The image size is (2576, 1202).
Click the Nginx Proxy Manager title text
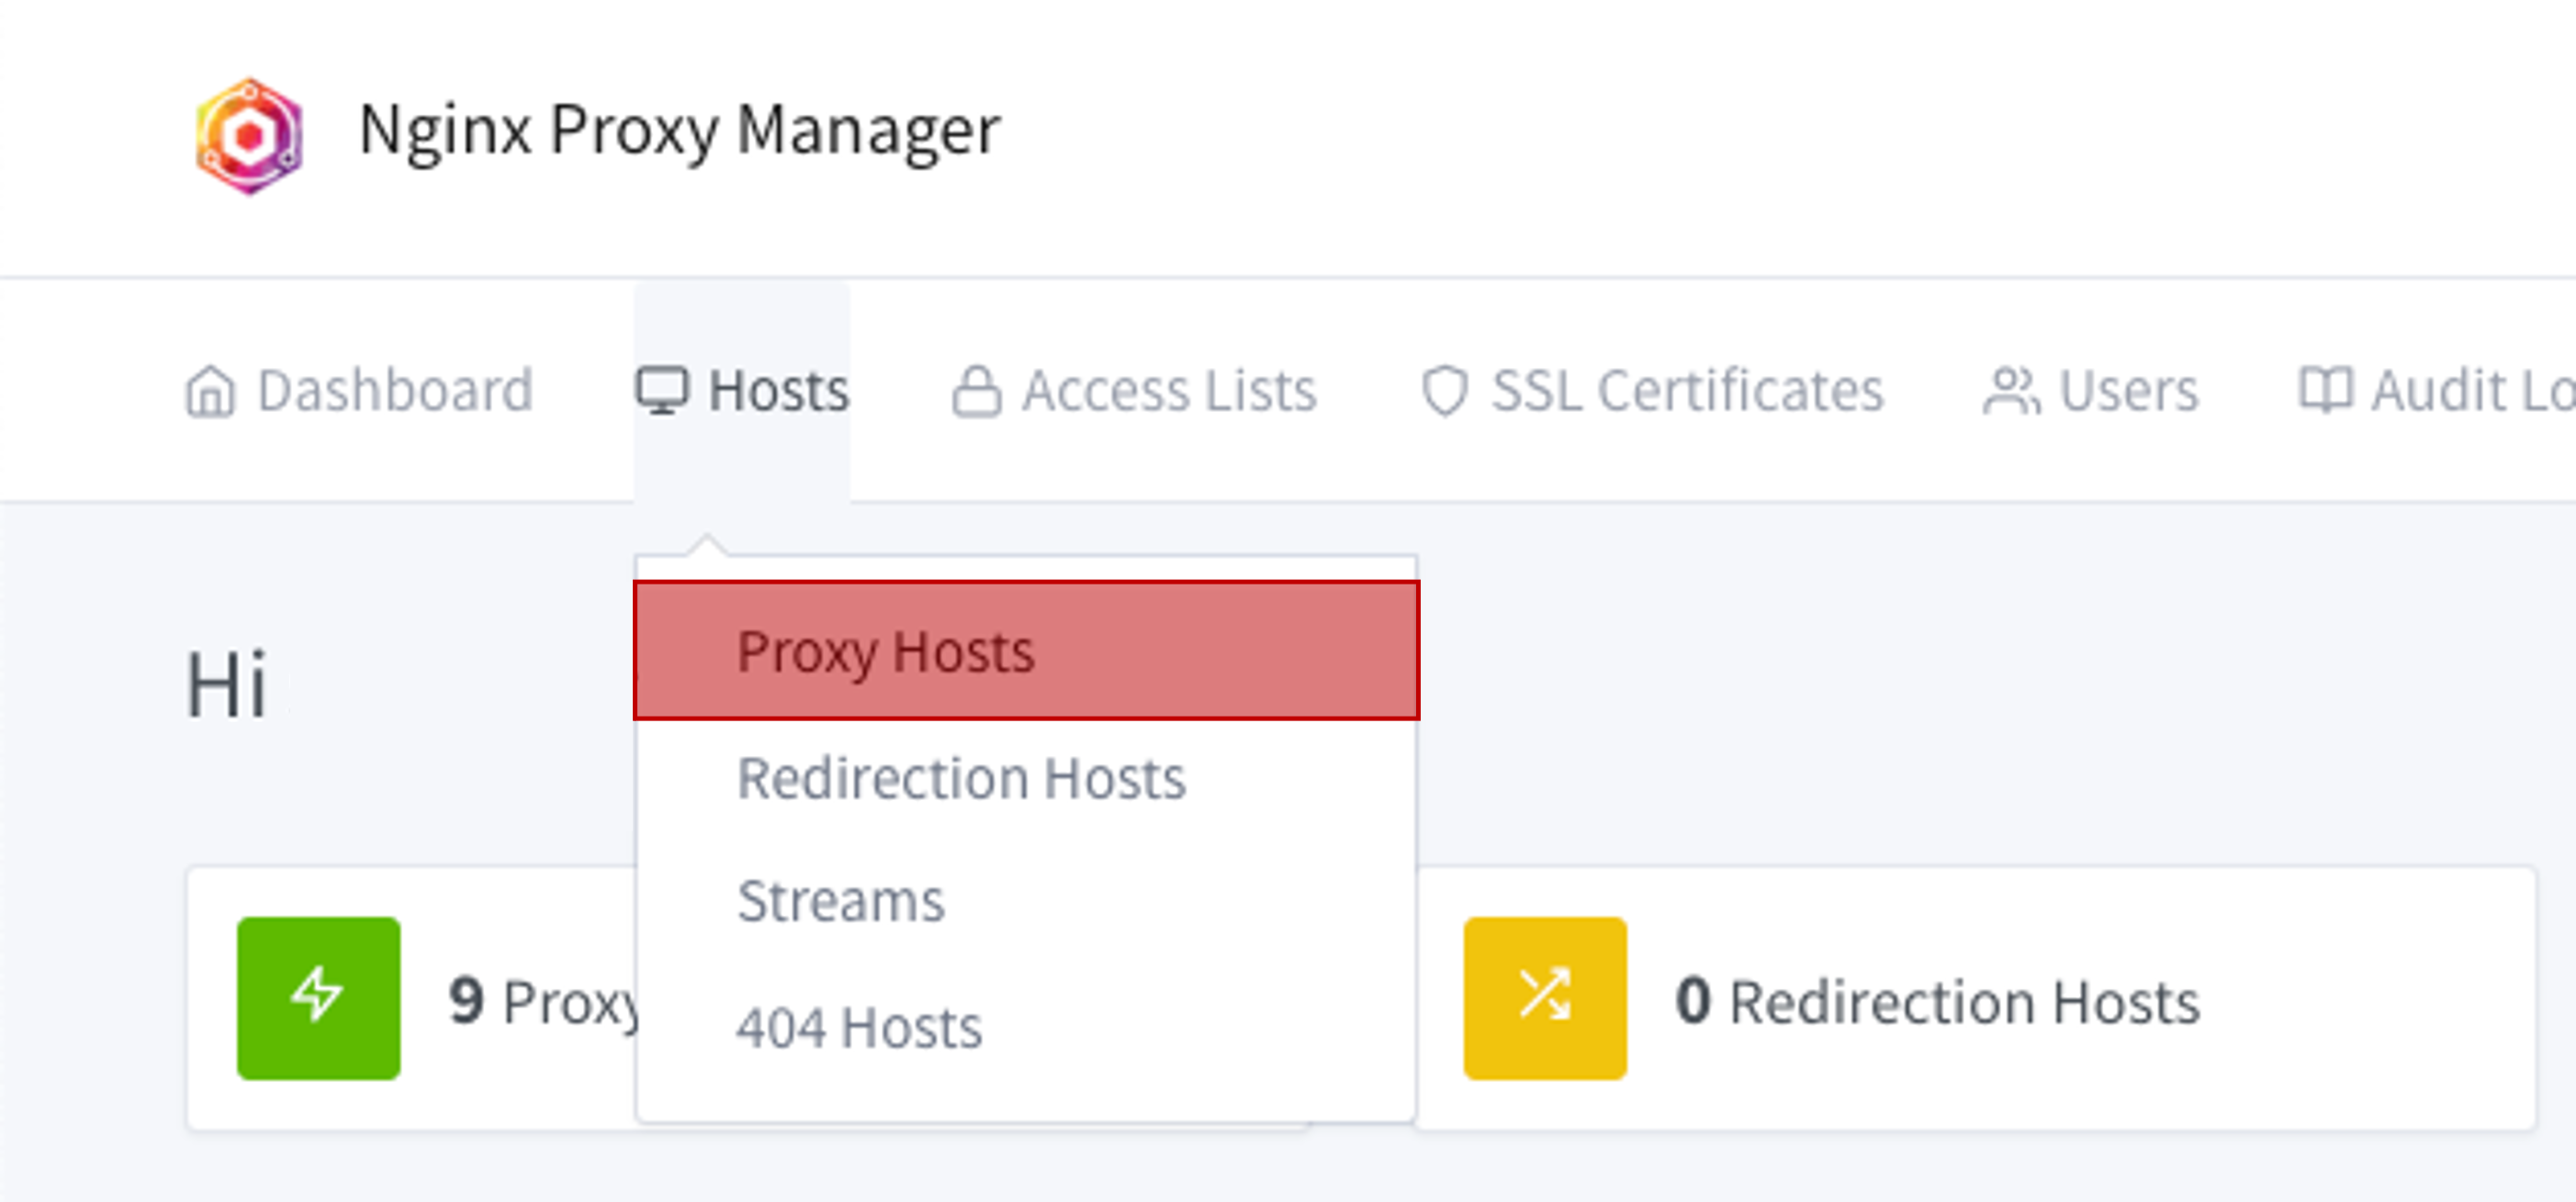(679, 131)
